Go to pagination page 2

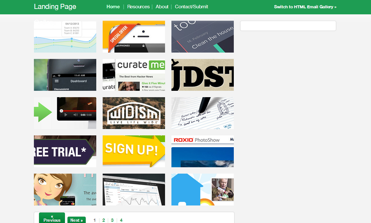(x=104, y=220)
